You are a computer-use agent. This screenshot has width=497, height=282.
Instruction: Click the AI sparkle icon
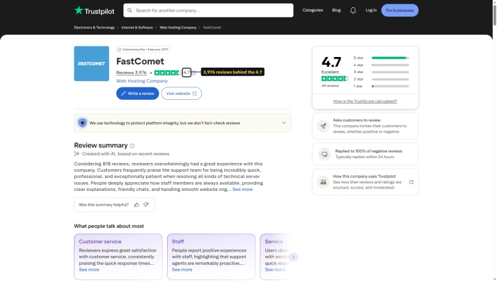[x=76, y=154]
